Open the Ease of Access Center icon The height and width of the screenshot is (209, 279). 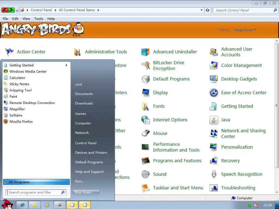coord(214,93)
